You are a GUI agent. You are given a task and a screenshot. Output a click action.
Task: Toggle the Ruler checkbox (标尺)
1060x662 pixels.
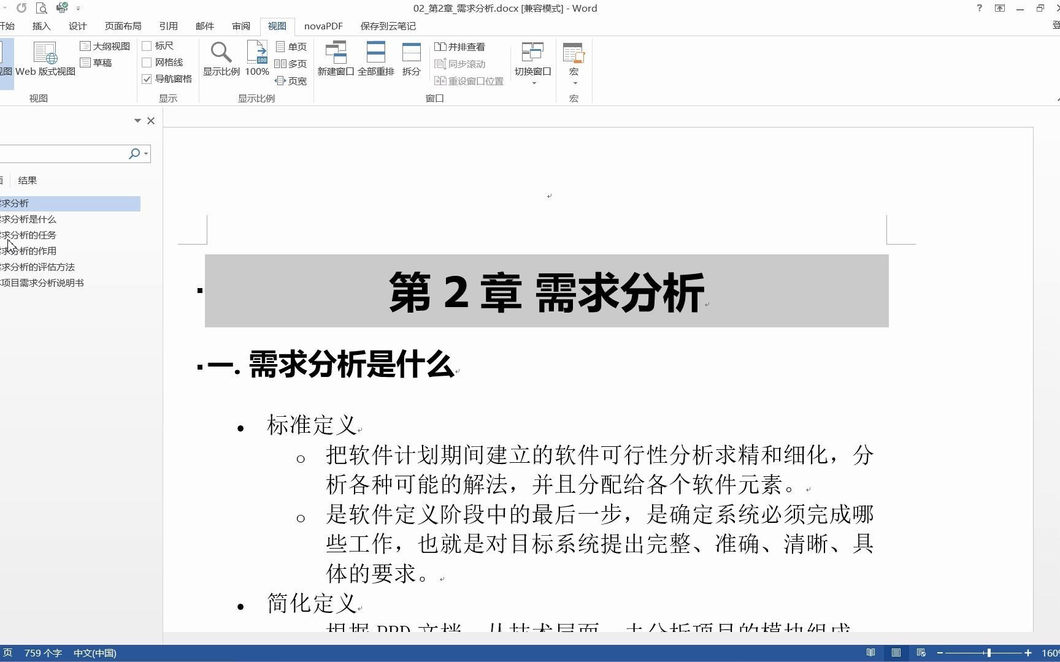coord(147,46)
